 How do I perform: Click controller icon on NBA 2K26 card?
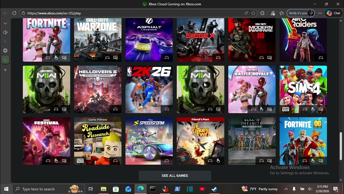click(167, 109)
